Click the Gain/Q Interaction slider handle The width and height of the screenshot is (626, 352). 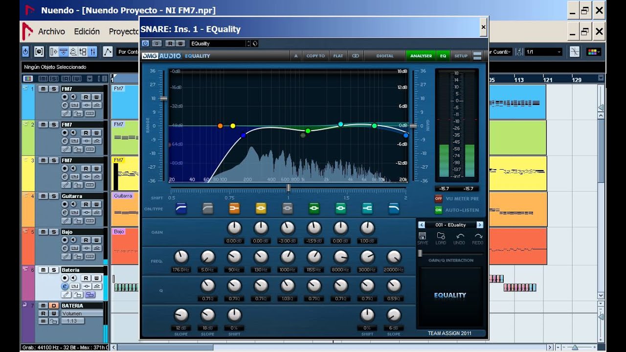point(420,253)
